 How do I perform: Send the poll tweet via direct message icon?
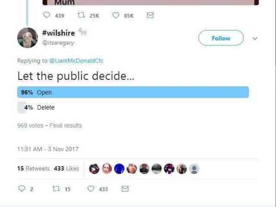[125, 189]
